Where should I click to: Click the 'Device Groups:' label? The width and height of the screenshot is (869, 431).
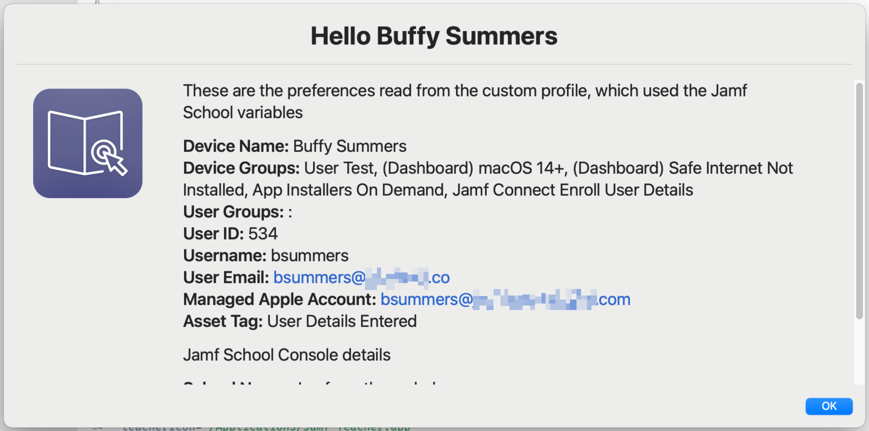[x=241, y=168]
